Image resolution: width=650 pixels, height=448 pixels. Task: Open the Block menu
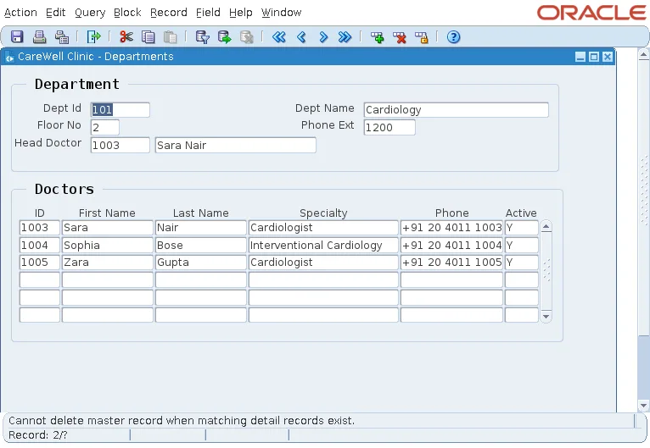point(127,13)
